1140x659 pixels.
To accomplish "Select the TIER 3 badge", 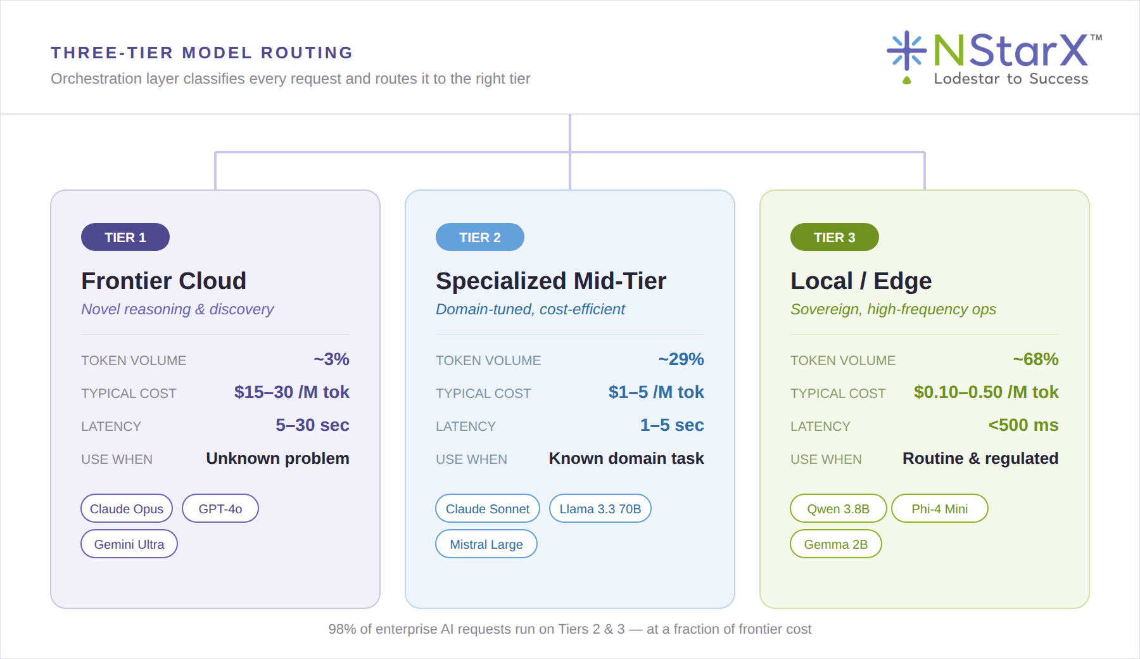I will 835,237.
